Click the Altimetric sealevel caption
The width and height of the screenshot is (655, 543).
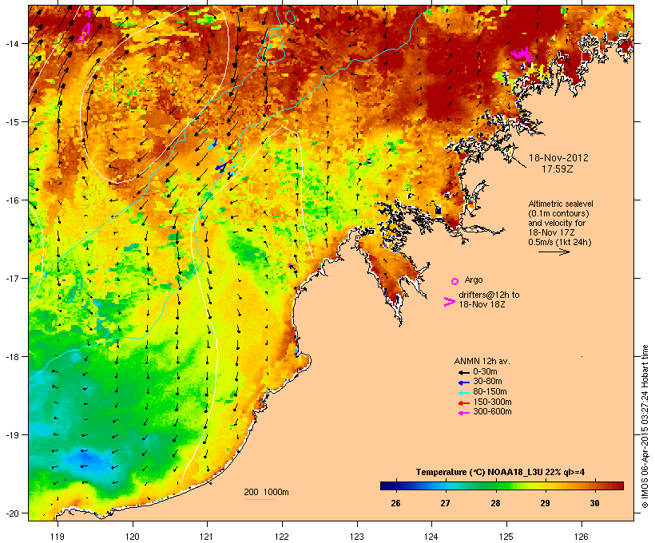[x=561, y=204]
